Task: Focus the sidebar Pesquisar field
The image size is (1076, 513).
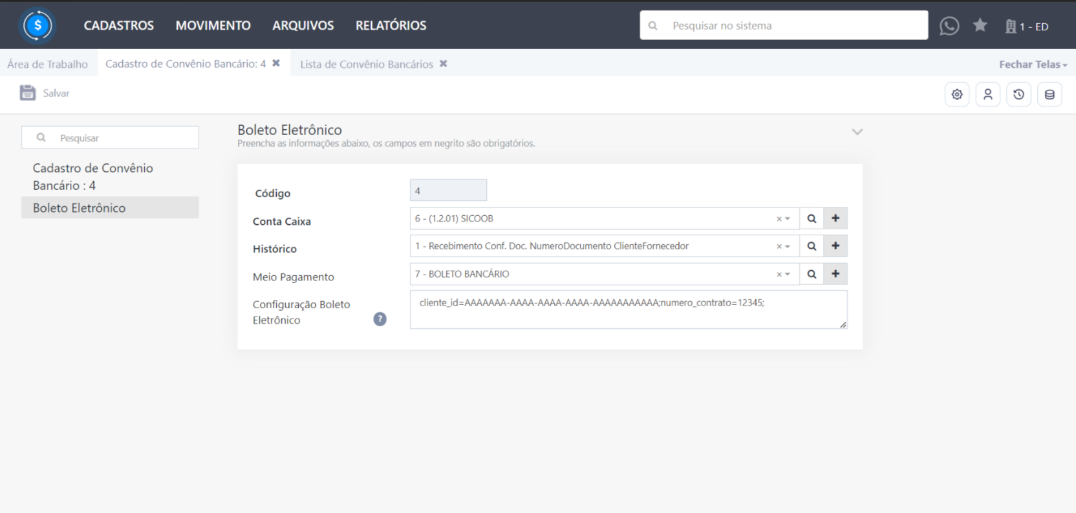Action: 110,138
